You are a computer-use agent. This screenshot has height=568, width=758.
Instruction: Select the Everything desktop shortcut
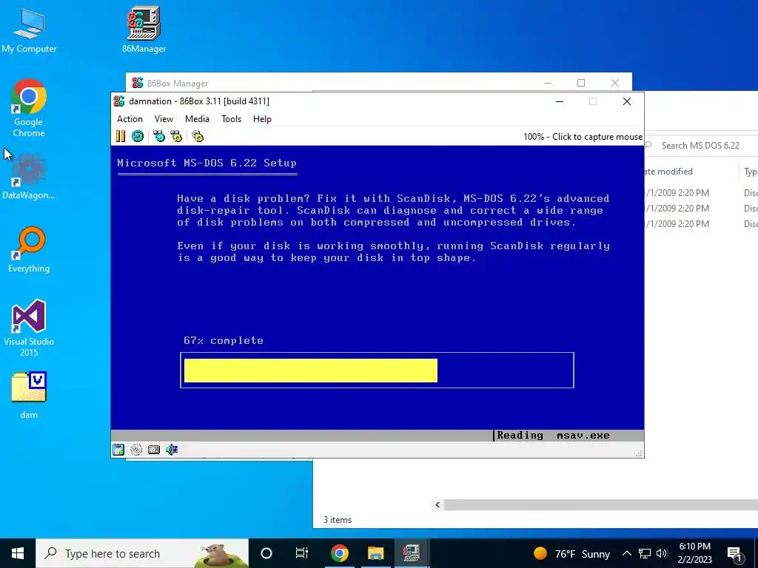29,250
